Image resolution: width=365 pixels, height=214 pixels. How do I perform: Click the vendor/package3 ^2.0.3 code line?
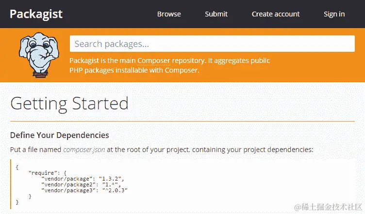(84, 190)
